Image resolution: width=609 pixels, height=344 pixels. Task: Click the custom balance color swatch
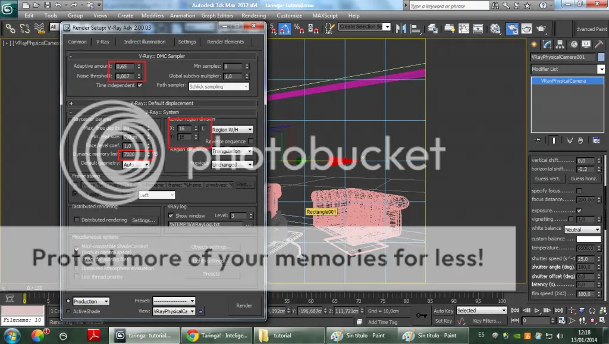589,239
